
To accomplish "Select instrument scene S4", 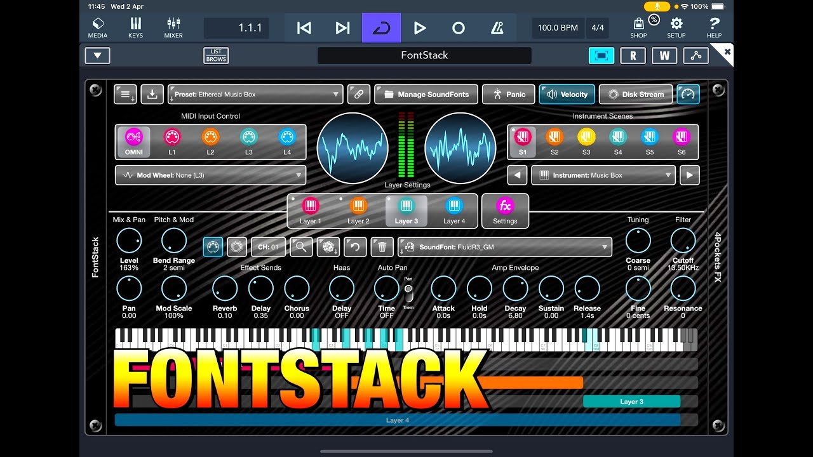I will point(618,142).
